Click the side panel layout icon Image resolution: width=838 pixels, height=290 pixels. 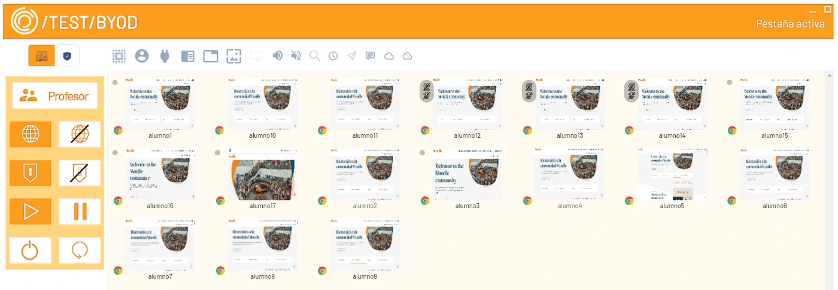[x=187, y=56]
